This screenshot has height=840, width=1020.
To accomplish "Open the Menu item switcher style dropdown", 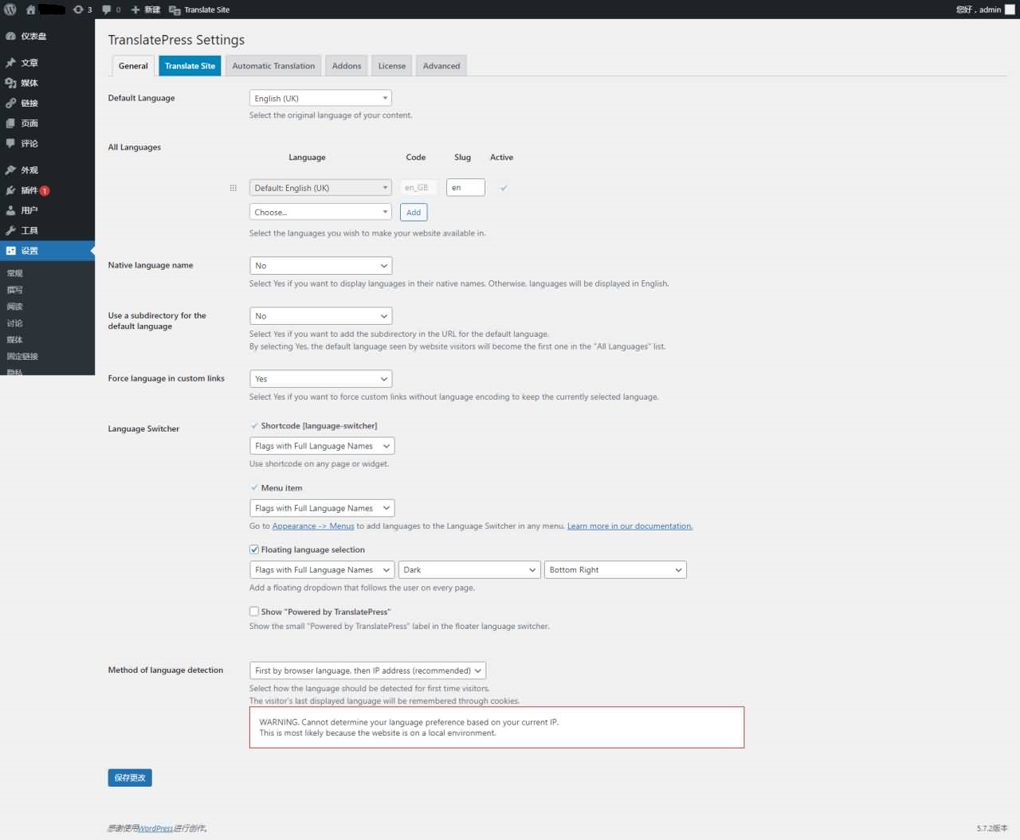I will (x=322, y=508).
